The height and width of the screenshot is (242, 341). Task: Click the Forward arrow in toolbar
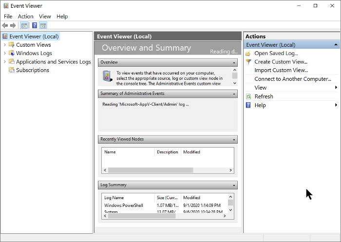click(x=13, y=25)
